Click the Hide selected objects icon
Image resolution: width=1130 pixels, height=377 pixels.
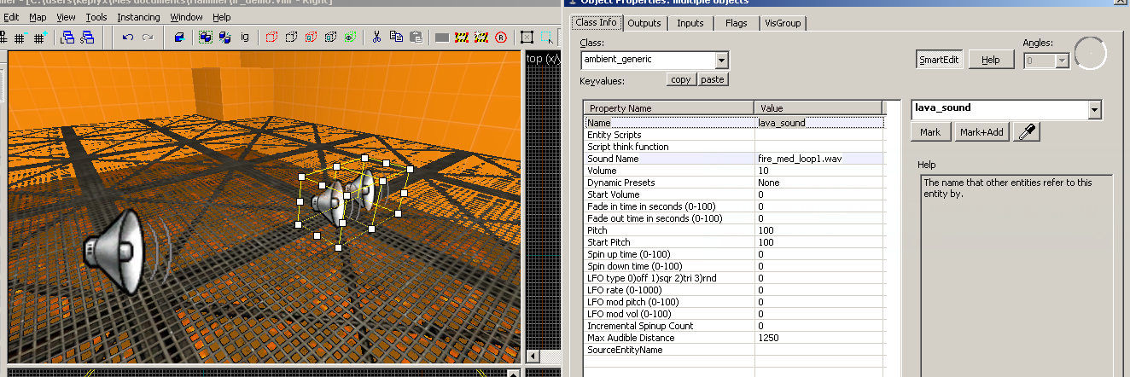tap(271, 37)
